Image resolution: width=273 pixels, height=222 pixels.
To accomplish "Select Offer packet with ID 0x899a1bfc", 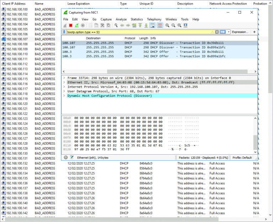I will (x=160, y=56).
